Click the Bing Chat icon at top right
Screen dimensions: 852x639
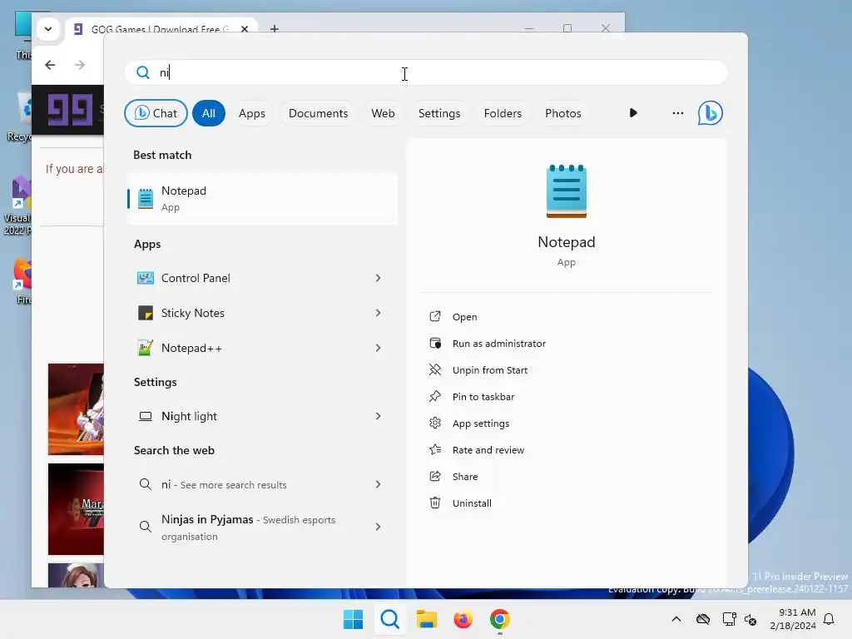710,113
